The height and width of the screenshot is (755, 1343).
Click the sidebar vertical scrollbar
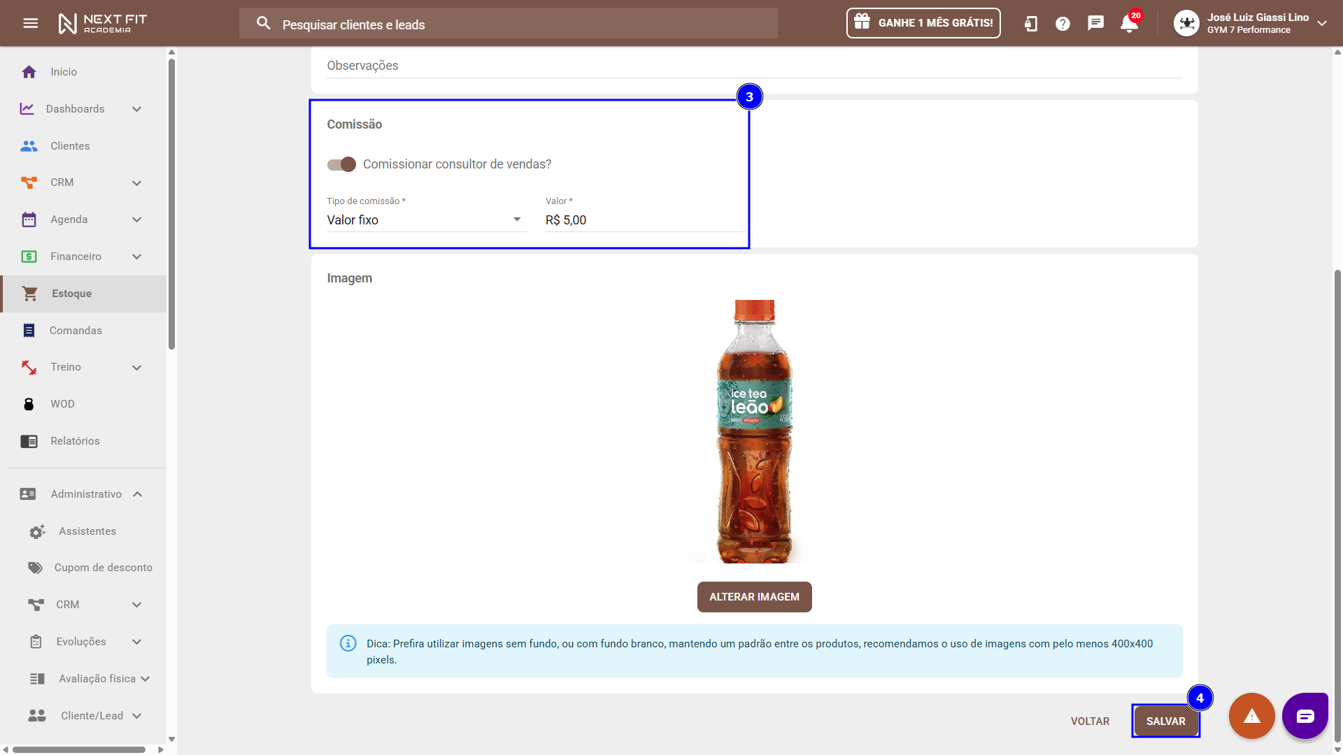171,203
